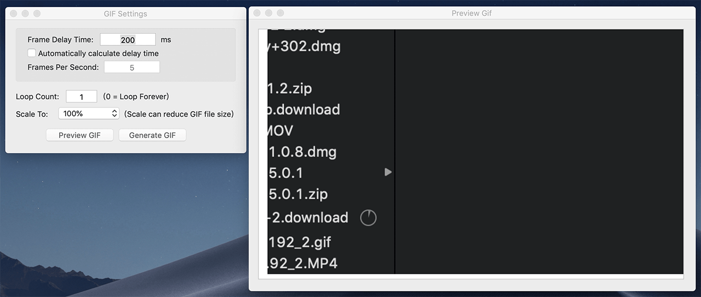This screenshot has height=297, width=701.
Task: Click the disclosure arrow beside 5.0.1
Action: tap(388, 172)
